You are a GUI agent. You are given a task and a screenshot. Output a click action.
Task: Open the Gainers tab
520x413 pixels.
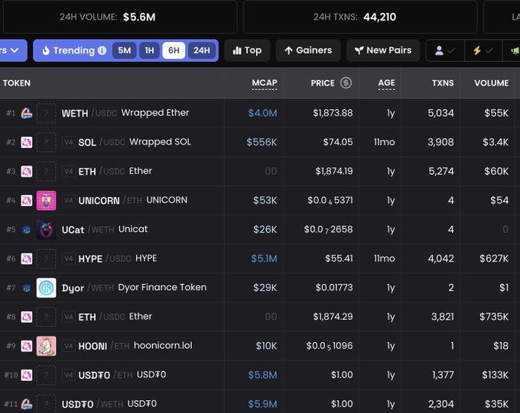308,50
